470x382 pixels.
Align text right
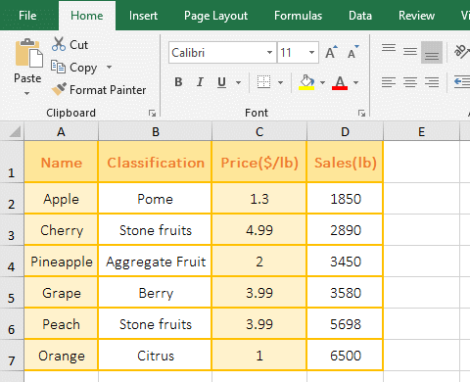coord(432,82)
